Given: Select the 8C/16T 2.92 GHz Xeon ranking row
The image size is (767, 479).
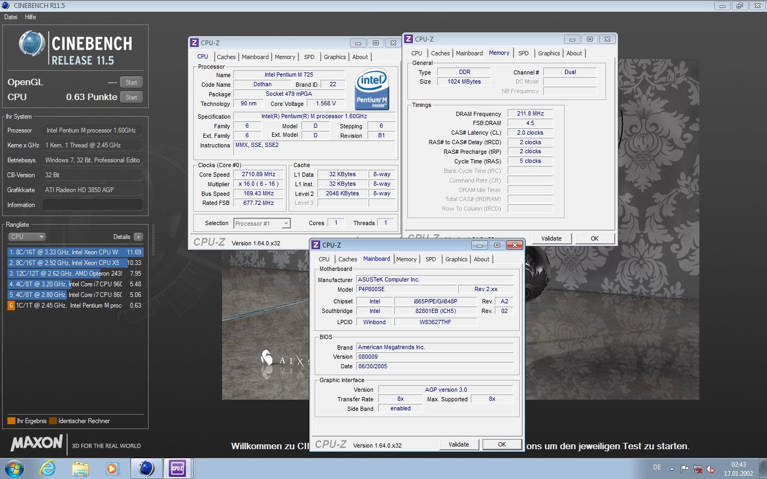Looking at the screenshot, I should pyautogui.click(x=75, y=263).
